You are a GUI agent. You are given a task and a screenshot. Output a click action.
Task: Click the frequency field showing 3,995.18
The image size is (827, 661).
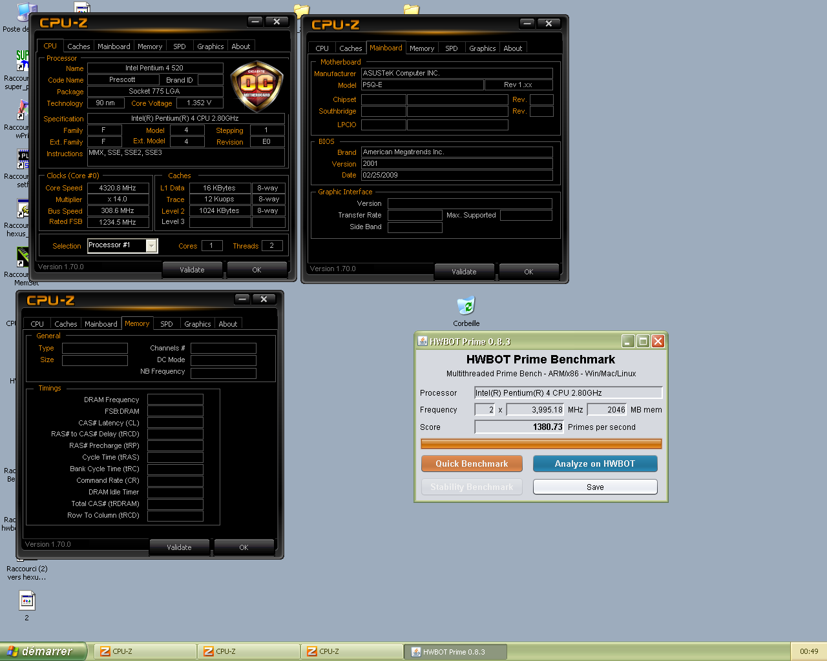[x=536, y=409]
